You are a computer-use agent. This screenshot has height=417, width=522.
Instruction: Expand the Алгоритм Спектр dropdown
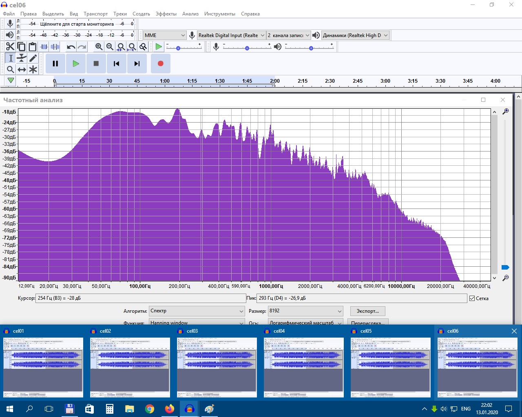click(x=197, y=311)
